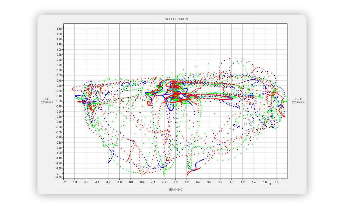The width and height of the screenshot is (344, 209).
Task: Select the 1.8 tick label on the horizontal axis
Action: pos(276,182)
